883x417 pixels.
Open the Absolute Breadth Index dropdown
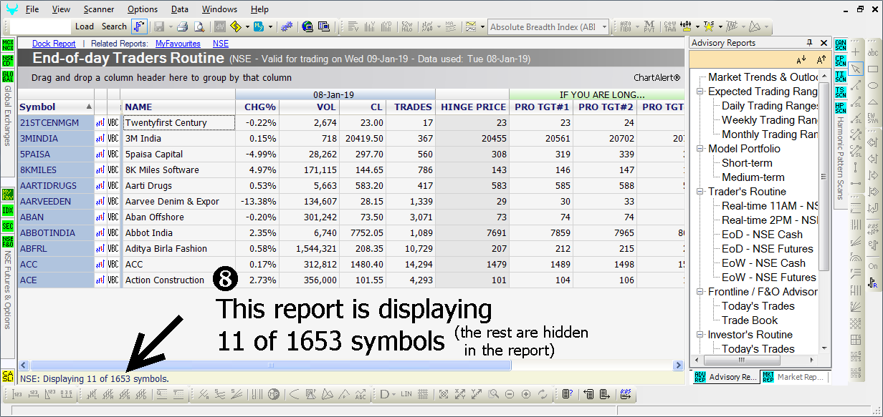[604, 27]
